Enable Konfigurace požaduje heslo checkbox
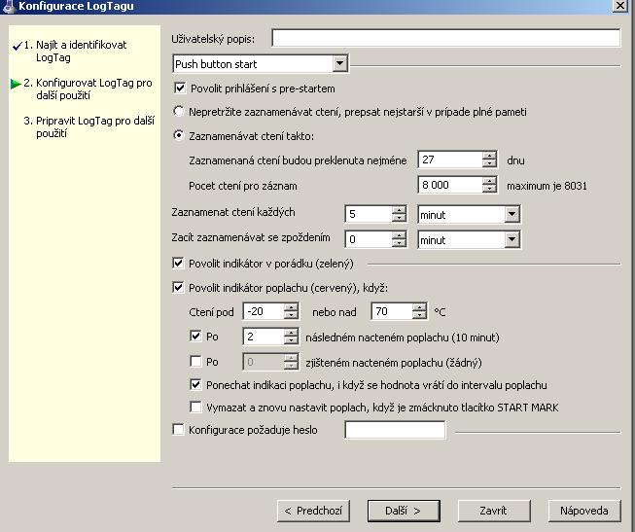 tap(178, 430)
